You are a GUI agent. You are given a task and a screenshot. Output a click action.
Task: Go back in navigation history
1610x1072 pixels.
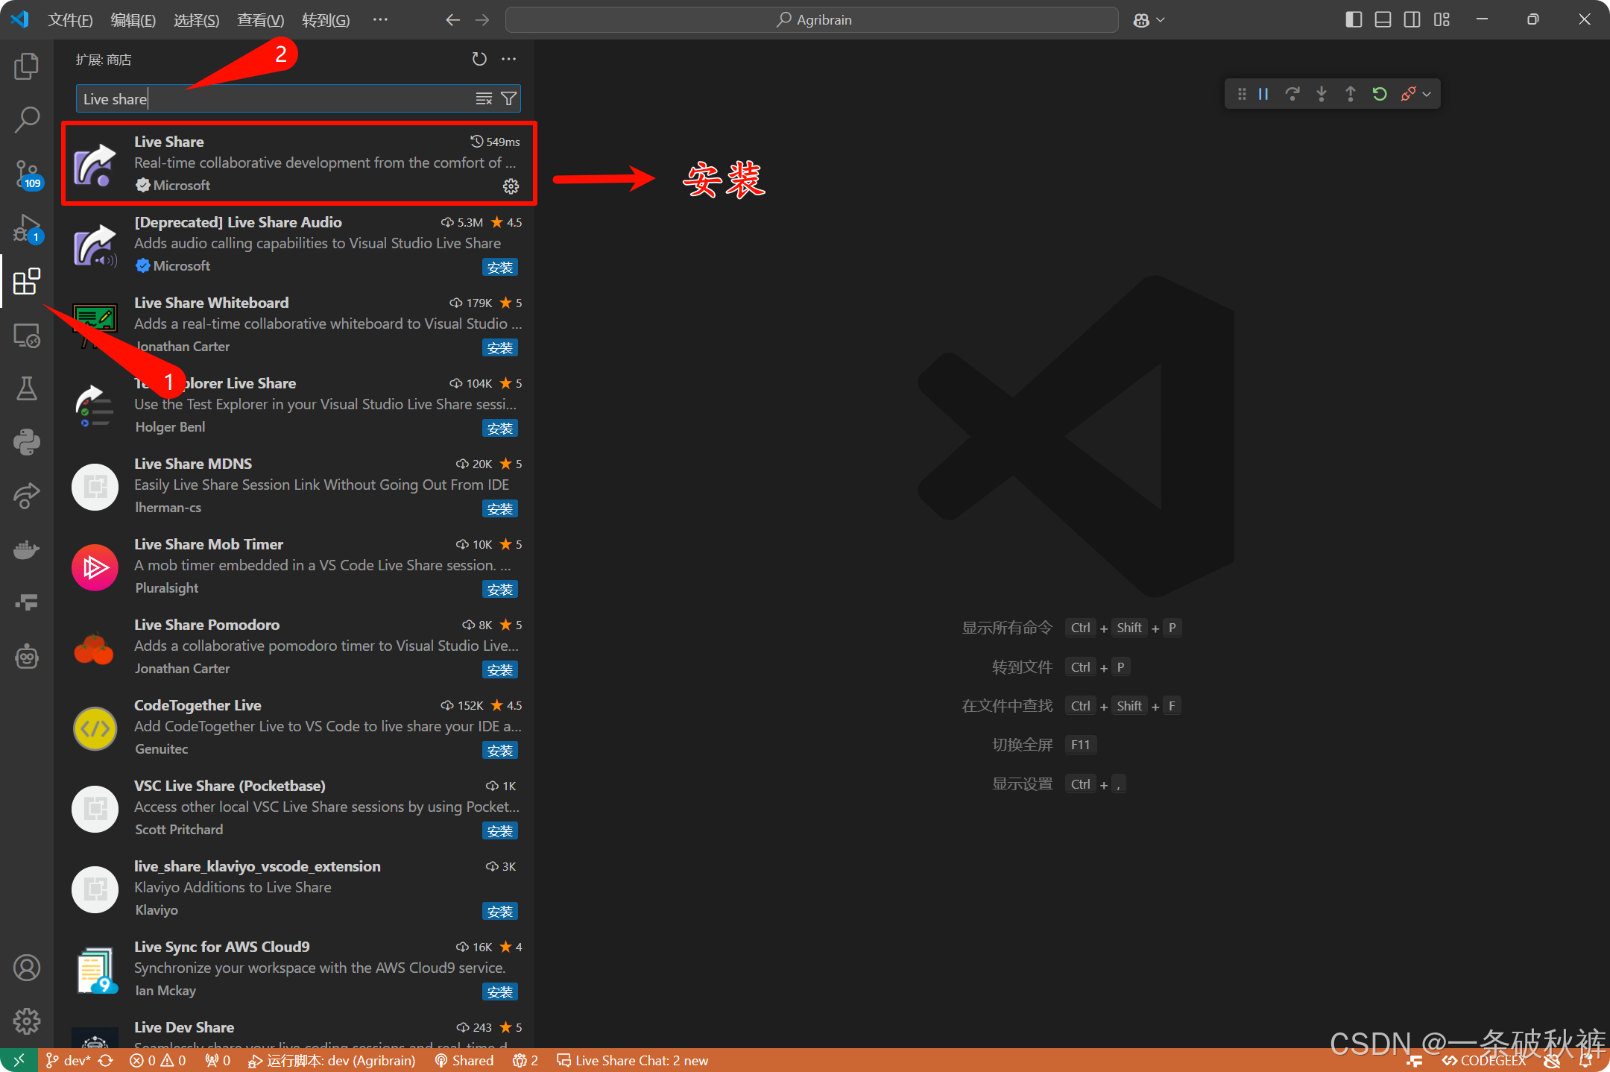tap(452, 20)
